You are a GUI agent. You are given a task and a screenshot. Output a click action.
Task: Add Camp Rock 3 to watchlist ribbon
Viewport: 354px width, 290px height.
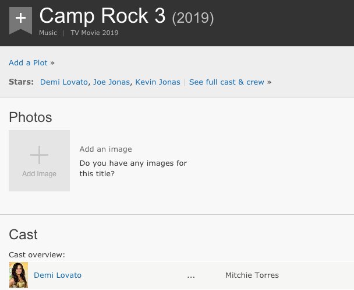20,20
